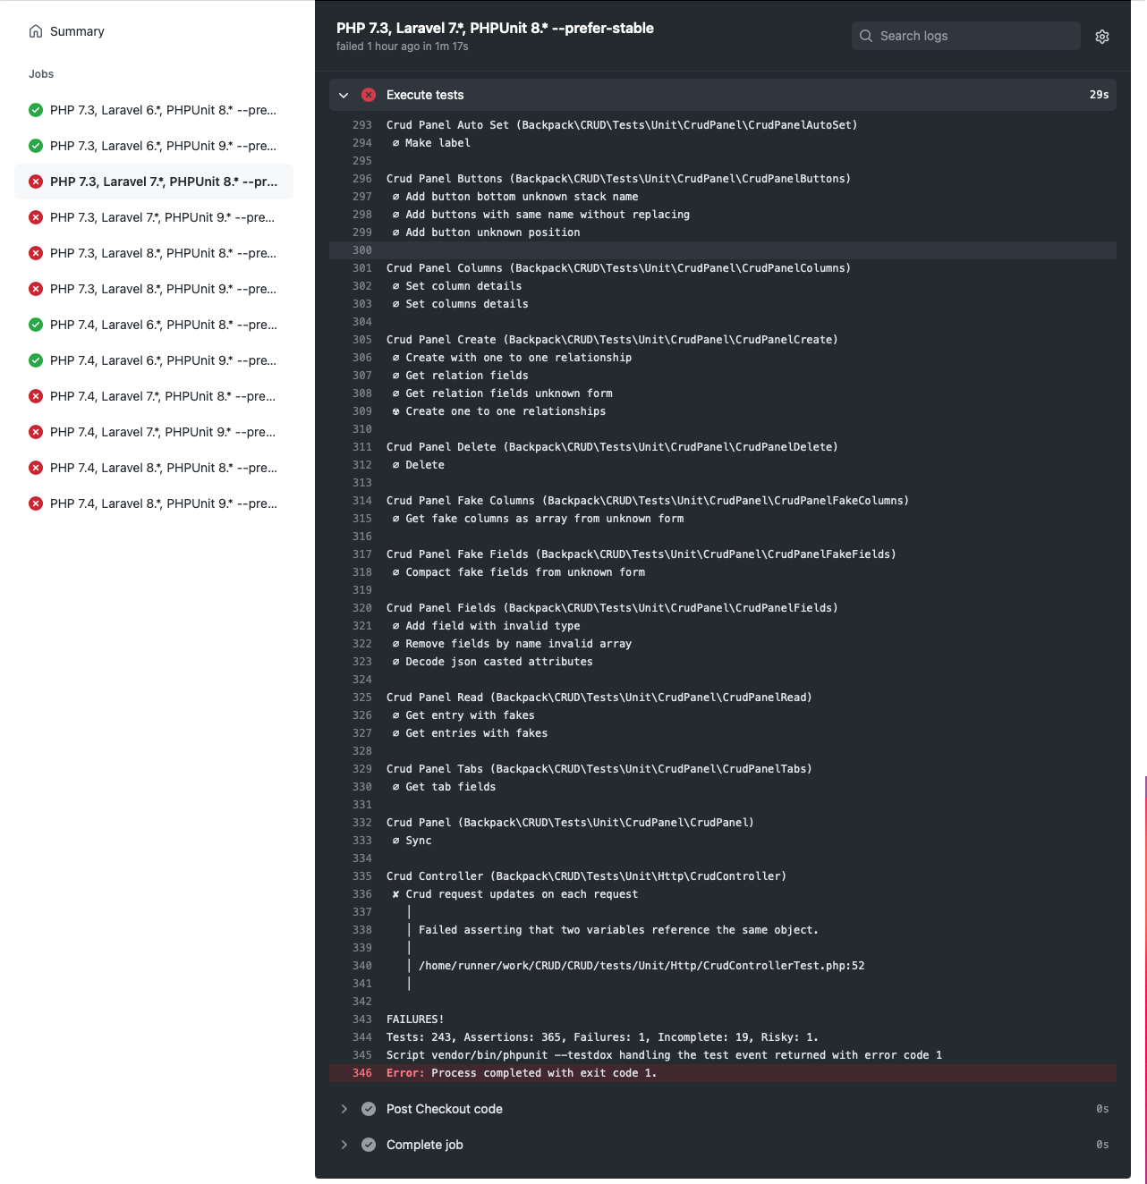Click line number 340 containing the failing test path
This screenshot has width=1147, height=1184.
[362, 966]
